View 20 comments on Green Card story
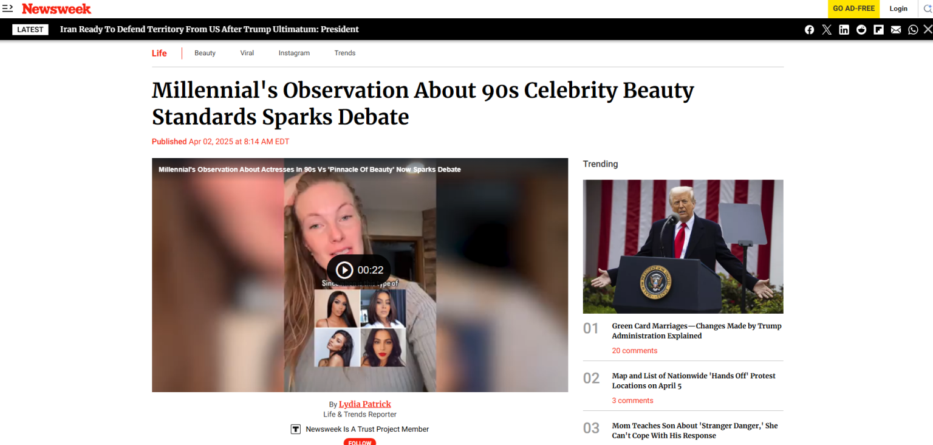The width and height of the screenshot is (933, 445). point(634,351)
